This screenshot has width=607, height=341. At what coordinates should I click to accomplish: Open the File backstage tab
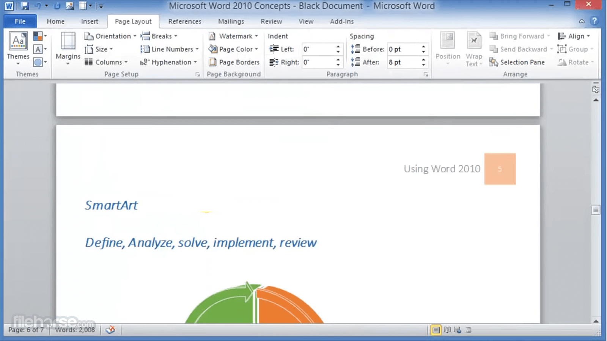click(20, 21)
